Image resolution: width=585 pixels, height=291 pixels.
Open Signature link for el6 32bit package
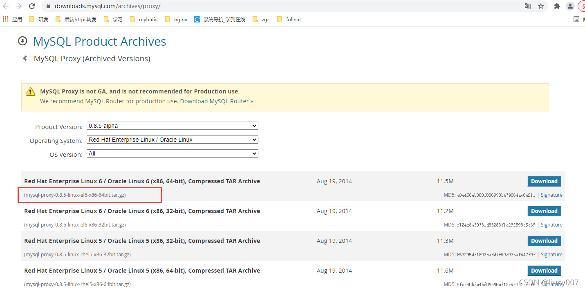pyautogui.click(x=551, y=225)
